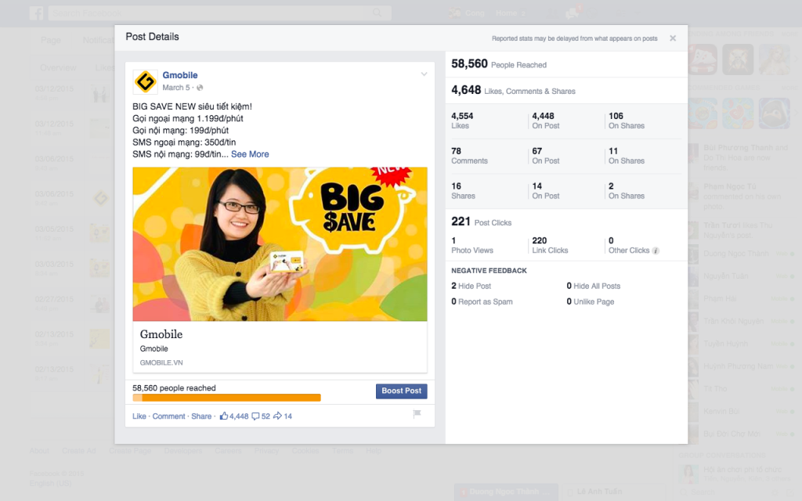Select the 0 Report as Spam entry
Screen dimensions: 802x501
[x=482, y=301]
